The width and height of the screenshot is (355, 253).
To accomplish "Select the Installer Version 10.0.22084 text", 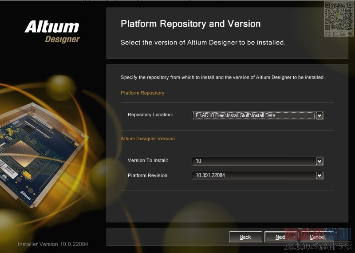I will [53, 244].
